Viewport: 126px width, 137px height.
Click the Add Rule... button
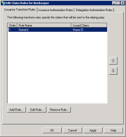point(16,109)
